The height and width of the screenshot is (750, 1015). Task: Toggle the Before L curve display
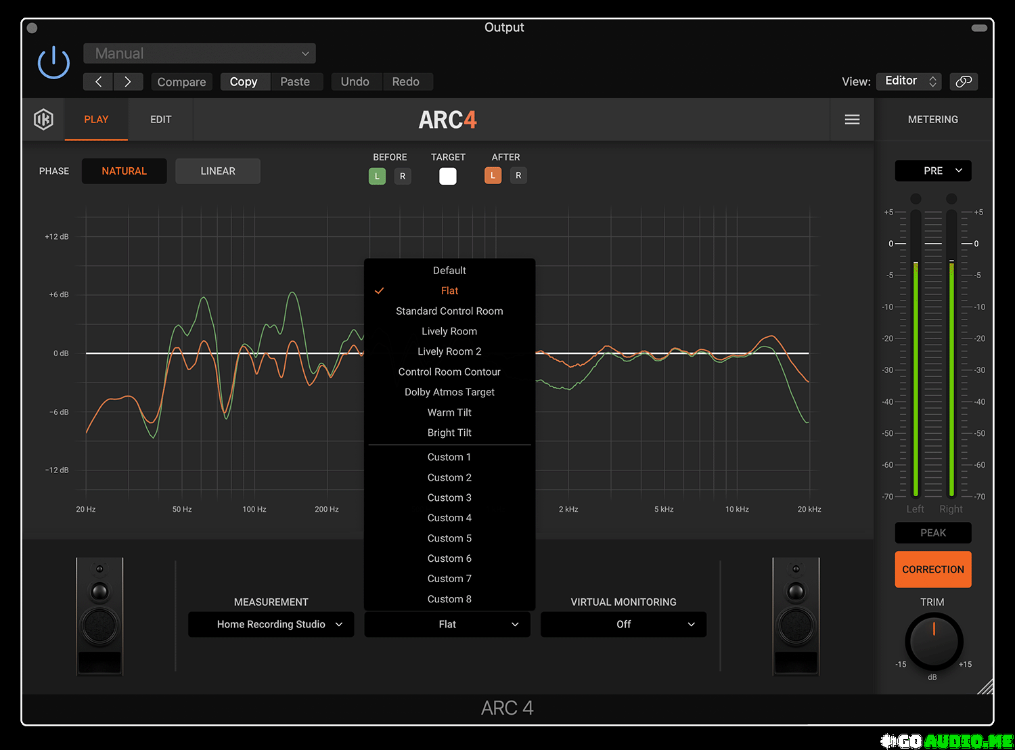(x=377, y=176)
